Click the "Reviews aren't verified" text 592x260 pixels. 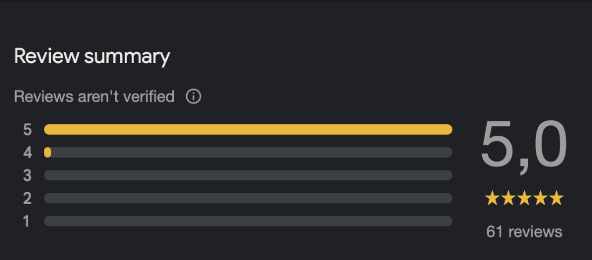click(94, 96)
